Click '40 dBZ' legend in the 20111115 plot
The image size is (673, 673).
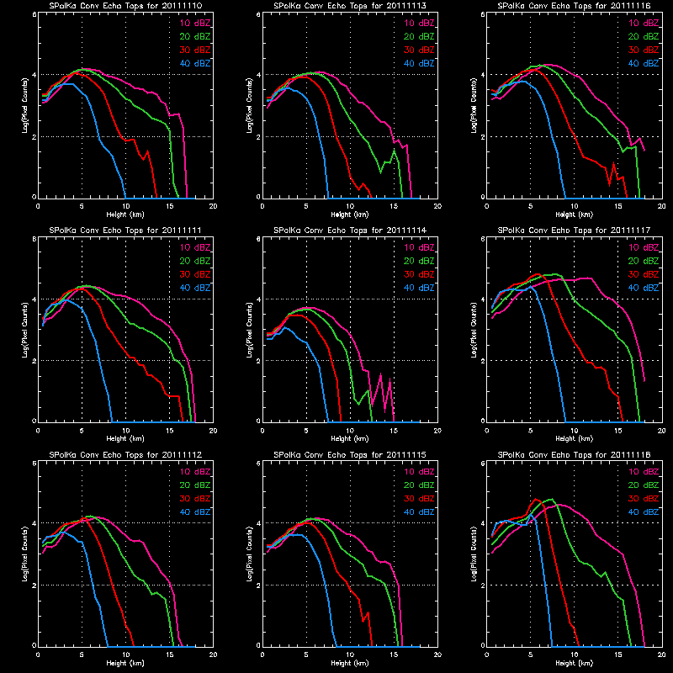click(419, 512)
